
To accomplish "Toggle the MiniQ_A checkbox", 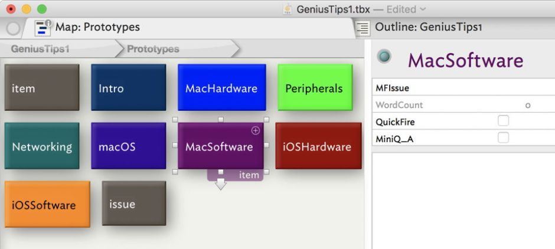I will coord(503,137).
